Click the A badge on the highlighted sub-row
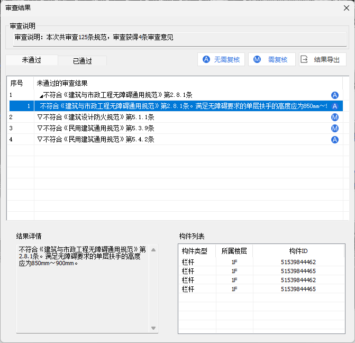355x343 pixels. point(334,106)
